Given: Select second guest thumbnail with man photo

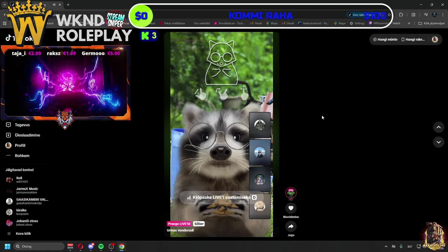Looking at the screenshot, I should (260, 153).
